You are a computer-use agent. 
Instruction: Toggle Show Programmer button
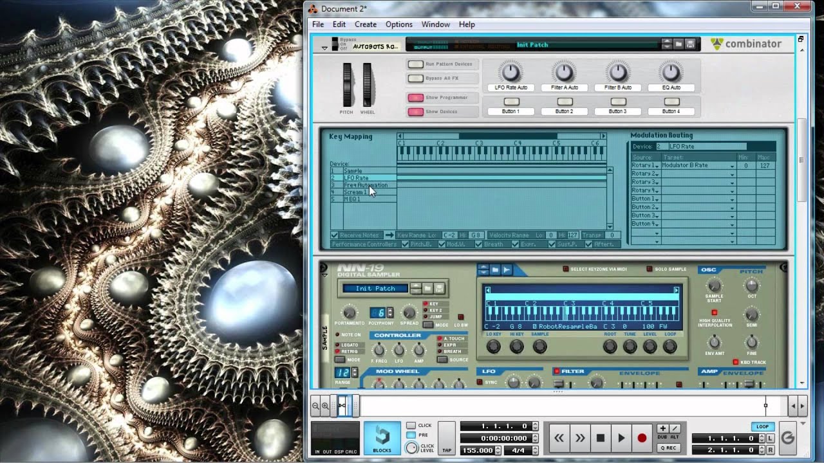click(x=416, y=98)
